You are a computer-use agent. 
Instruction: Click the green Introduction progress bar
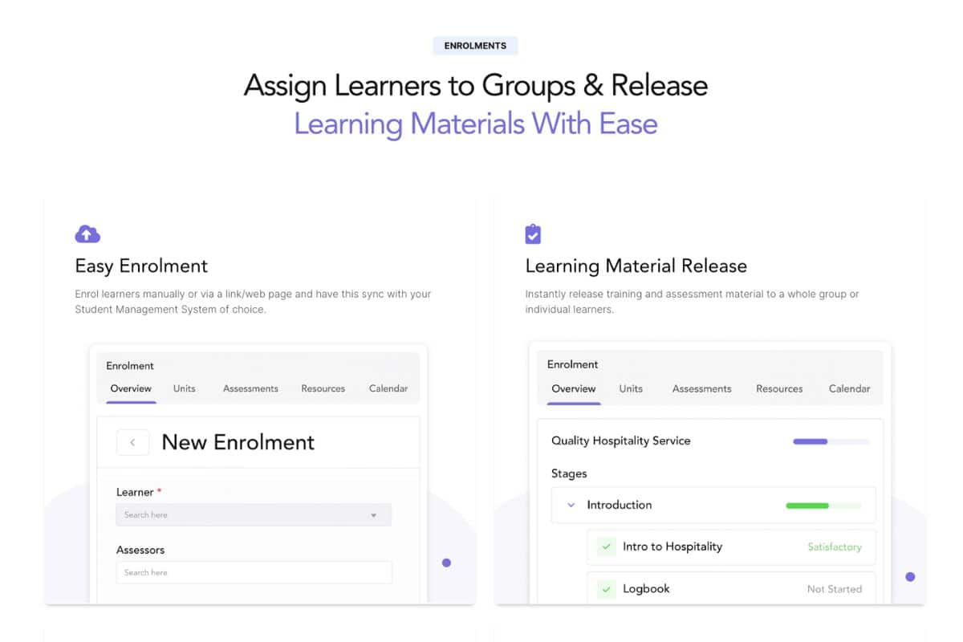pyautogui.click(x=823, y=506)
